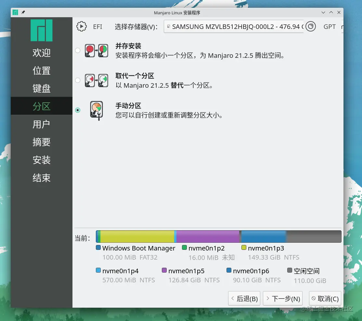The height and width of the screenshot is (321, 362).
Task: Click the 90.10 GiB NTFS size text
Action: tap(257, 280)
